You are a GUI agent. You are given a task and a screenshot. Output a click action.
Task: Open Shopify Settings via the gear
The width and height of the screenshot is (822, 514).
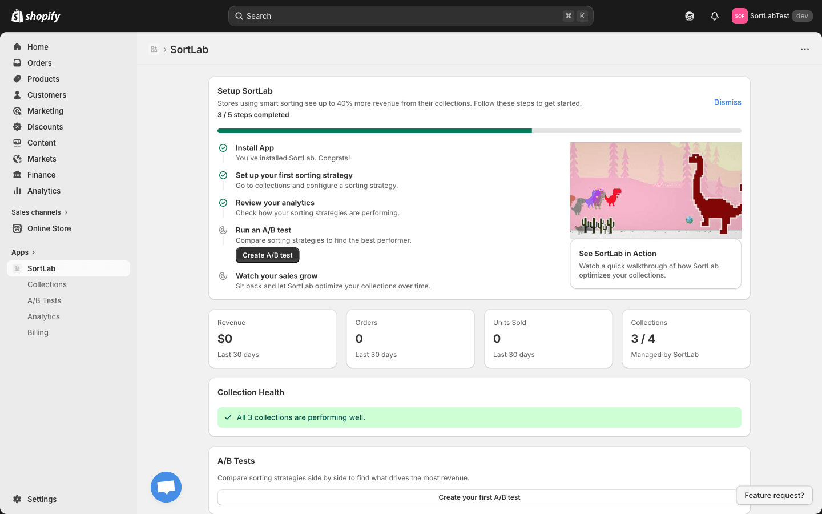[x=17, y=499]
